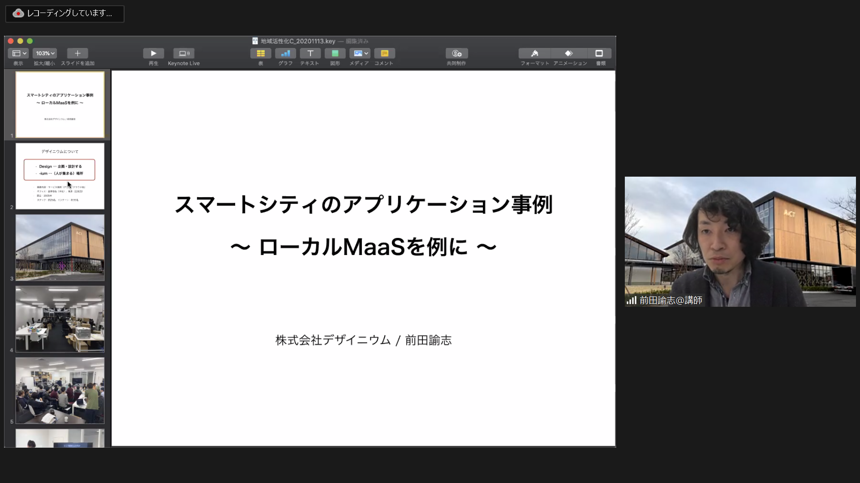Open the Document (書類) panel
Screen dimensions: 860x483
pos(599,53)
